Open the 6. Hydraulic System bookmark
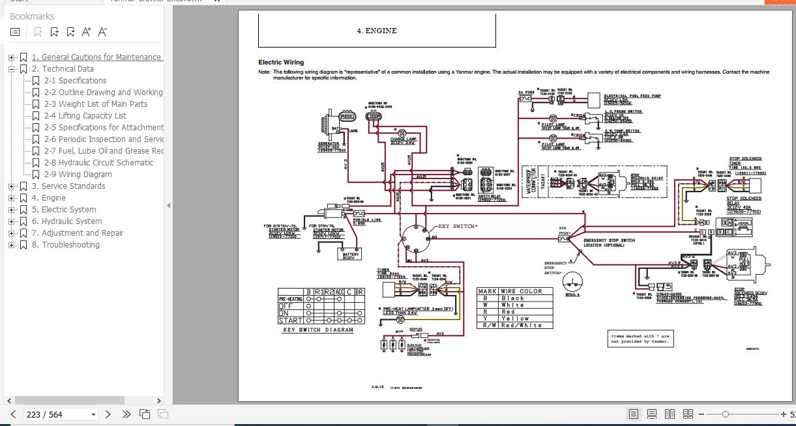 coord(67,221)
